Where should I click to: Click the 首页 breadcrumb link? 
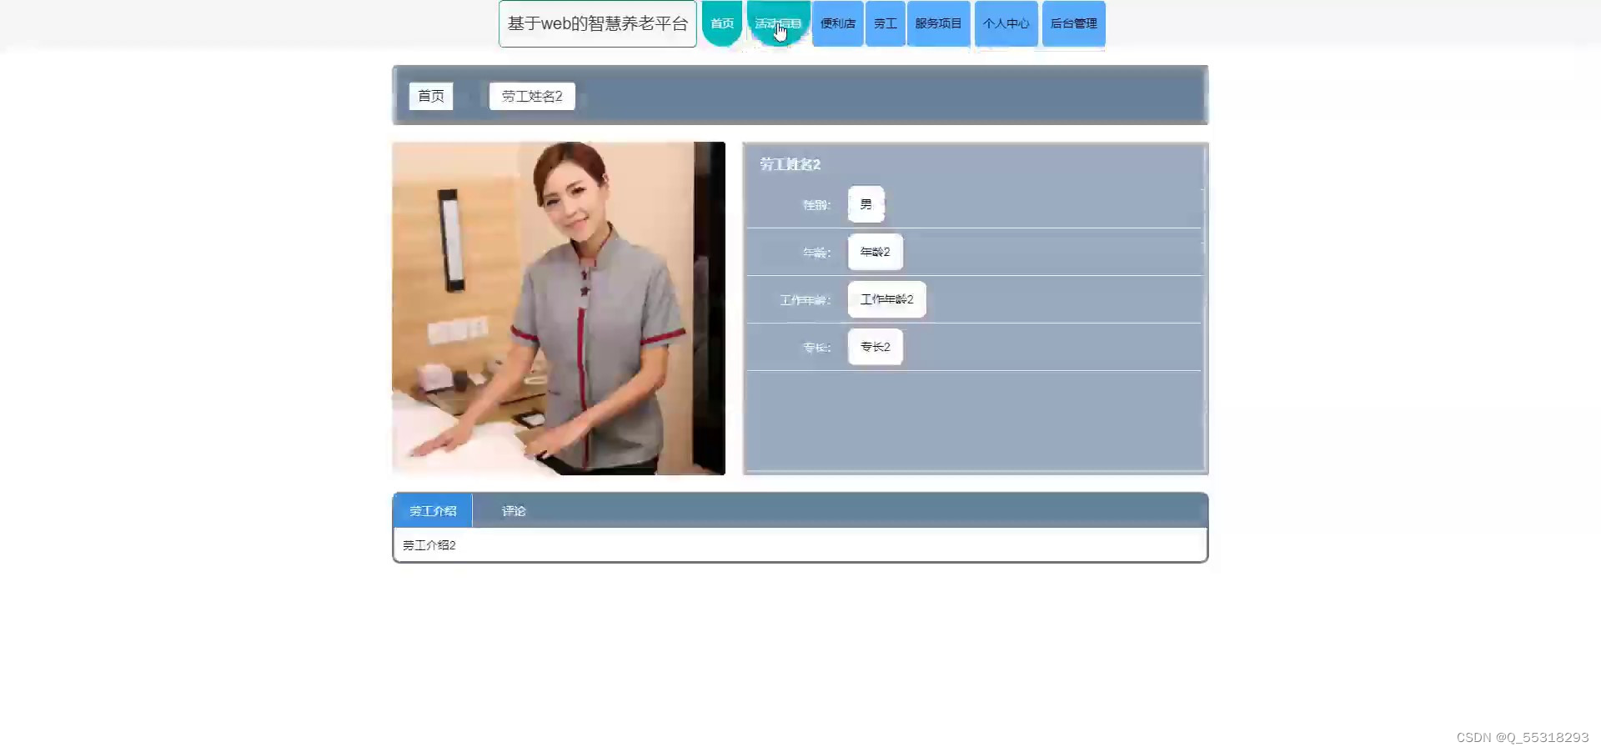(x=431, y=96)
